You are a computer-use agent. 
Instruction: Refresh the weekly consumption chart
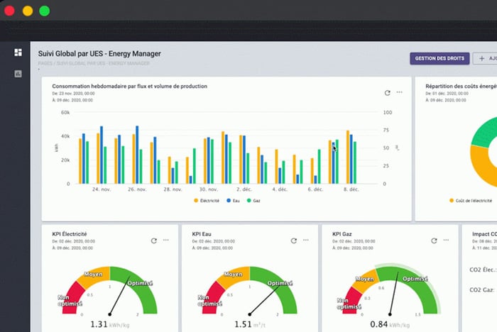coord(388,93)
